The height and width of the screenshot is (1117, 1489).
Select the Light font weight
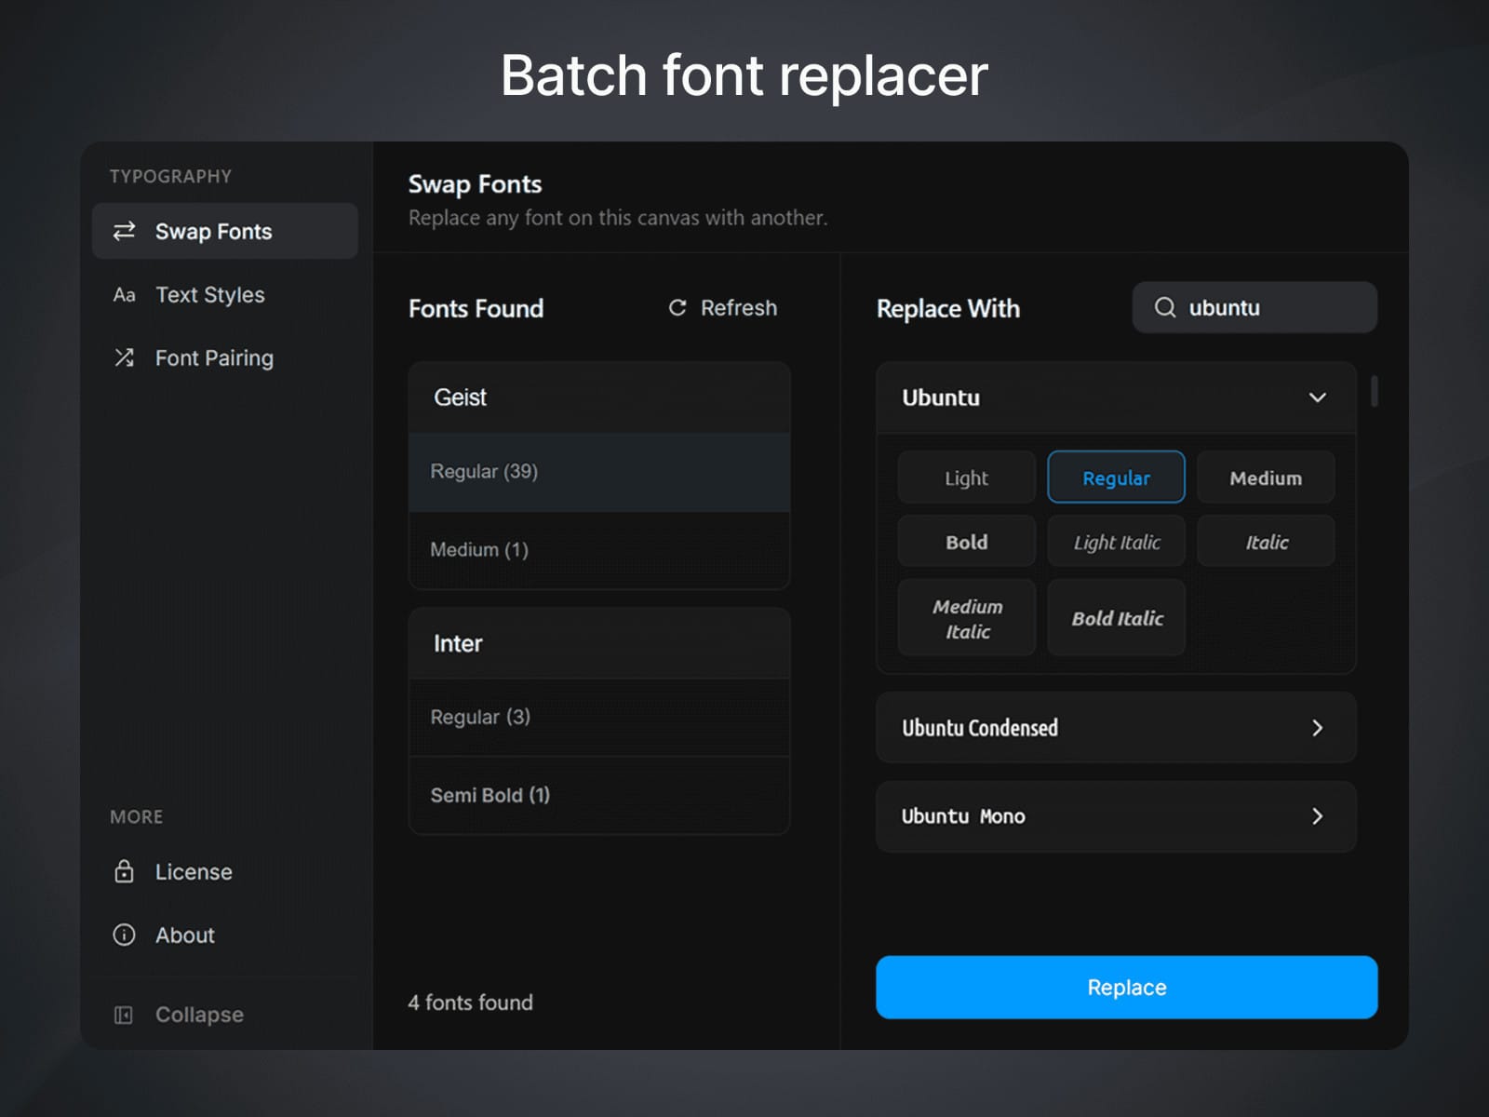(966, 478)
